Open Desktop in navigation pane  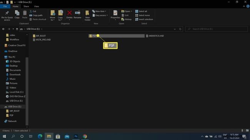(12, 66)
